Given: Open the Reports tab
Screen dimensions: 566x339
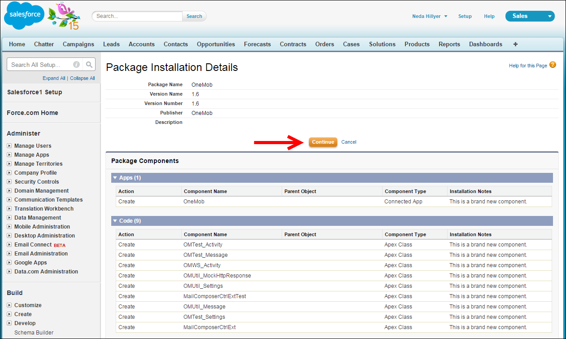Looking at the screenshot, I should 449,44.
